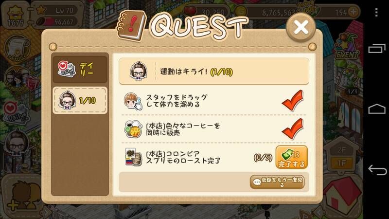
Task: Select the 1/10 character quest tab
Action: pos(80,100)
